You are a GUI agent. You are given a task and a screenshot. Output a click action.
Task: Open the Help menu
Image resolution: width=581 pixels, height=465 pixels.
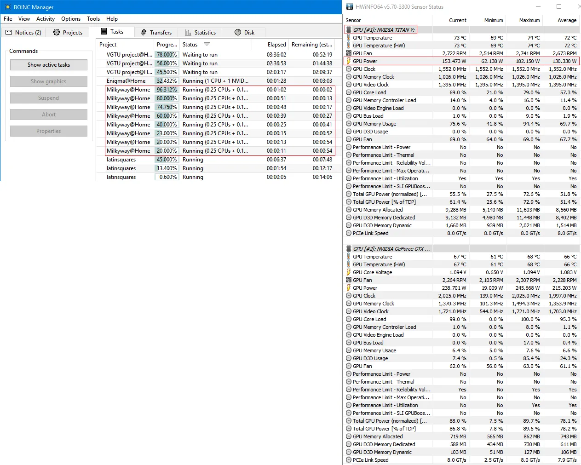[112, 19]
